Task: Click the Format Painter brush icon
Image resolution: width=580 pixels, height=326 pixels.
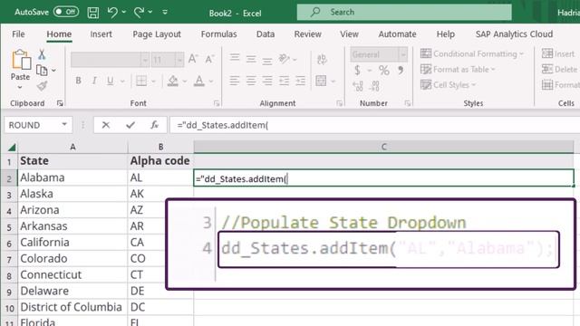Action: [43, 86]
